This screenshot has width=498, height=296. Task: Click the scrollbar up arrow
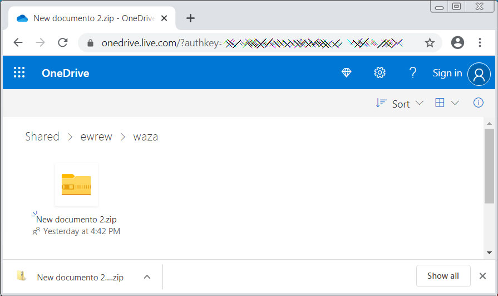pyautogui.click(x=489, y=124)
